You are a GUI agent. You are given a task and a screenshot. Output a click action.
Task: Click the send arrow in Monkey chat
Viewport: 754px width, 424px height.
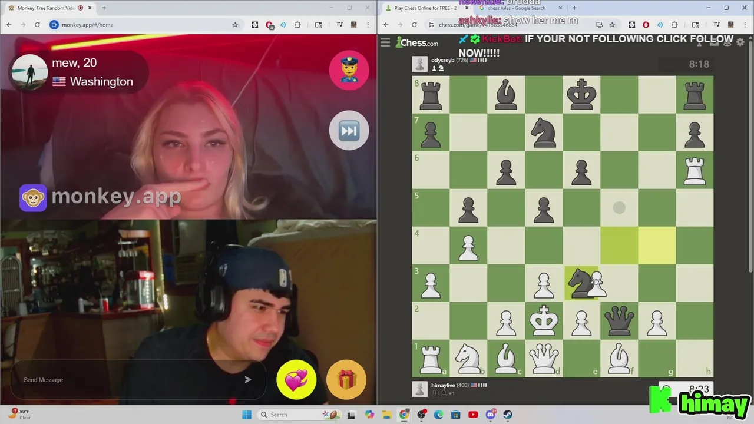click(x=248, y=380)
